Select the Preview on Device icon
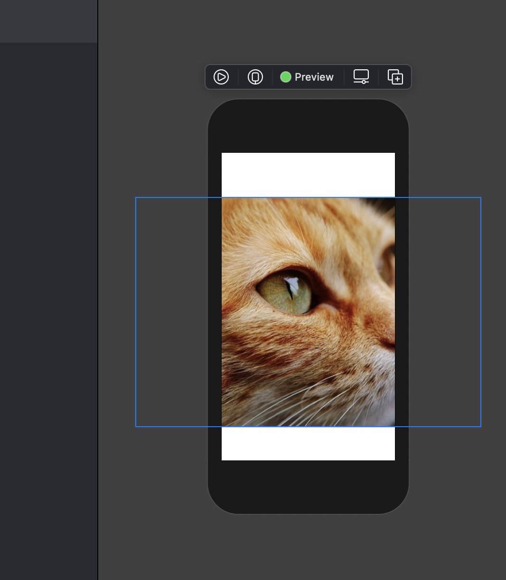 [x=255, y=77]
